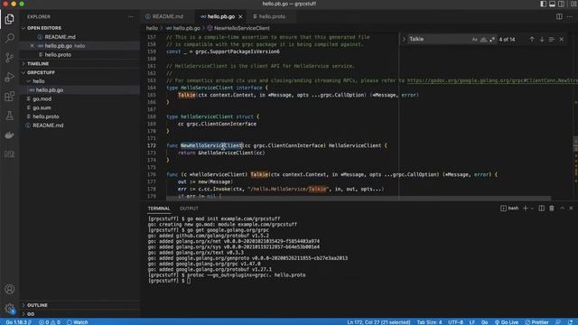Open the Explorer view in activity bar
Viewport: 578px width, 325px height.
(10, 19)
